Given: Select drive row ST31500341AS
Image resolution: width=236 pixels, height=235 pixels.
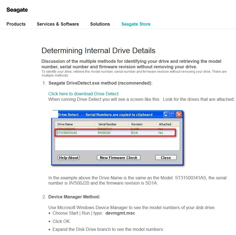Looking at the screenshot, I should pyautogui.click(x=115, y=133).
